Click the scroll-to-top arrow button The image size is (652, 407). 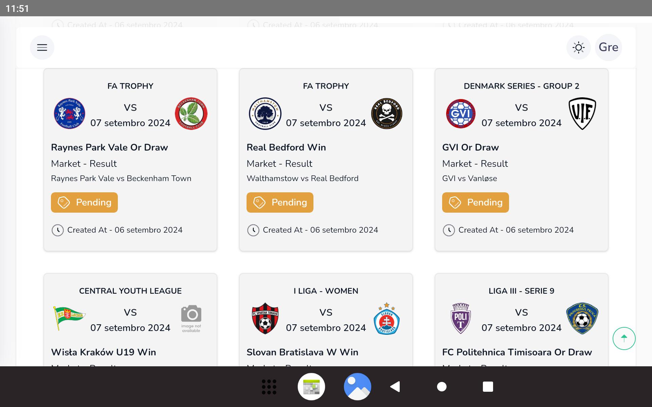click(x=624, y=338)
